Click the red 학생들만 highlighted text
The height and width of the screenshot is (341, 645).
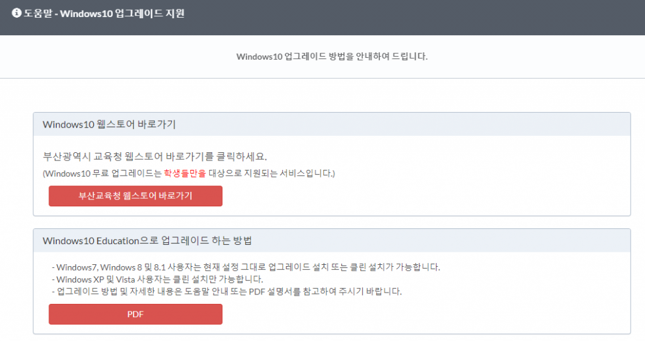(181, 173)
